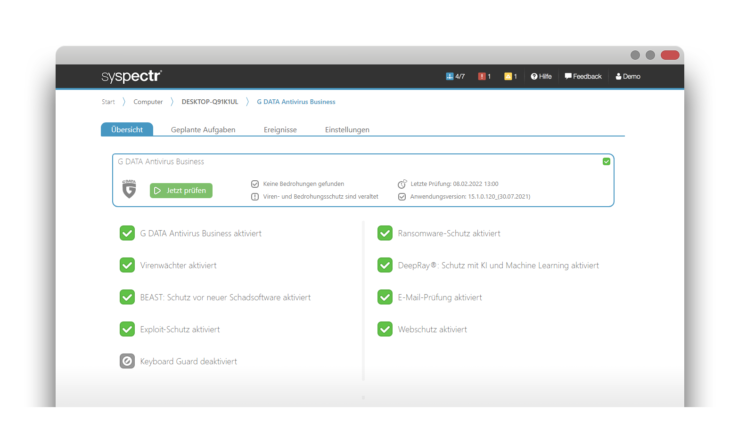Go to Computer in breadcrumb
The image size is (738, 425).
(x=148, y=102)
